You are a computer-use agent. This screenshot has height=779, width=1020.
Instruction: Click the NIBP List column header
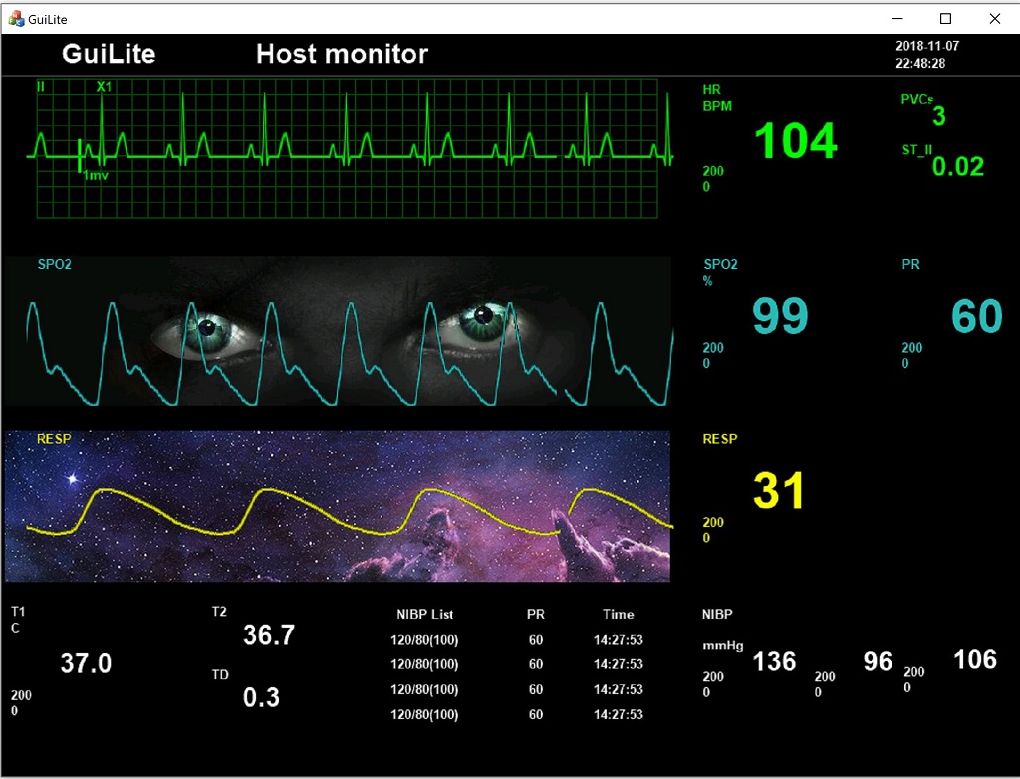pos(424,614)
